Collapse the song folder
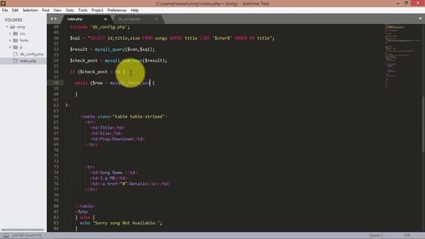 (x=7, y=27)
